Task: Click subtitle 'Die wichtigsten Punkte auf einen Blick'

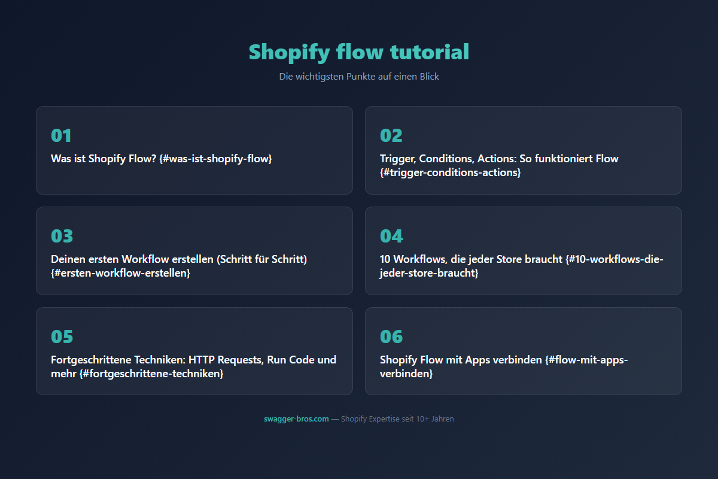Action: pos(359,77)
